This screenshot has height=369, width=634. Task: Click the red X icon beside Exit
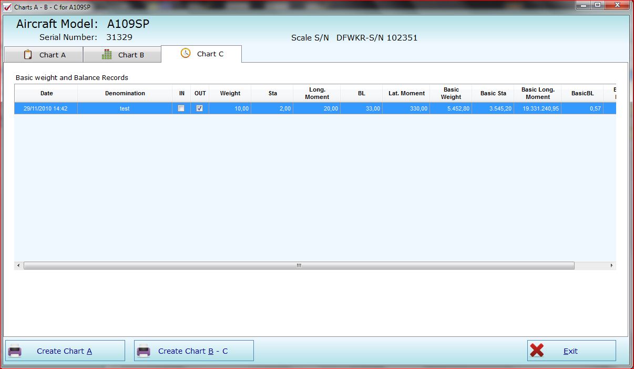pyautogui.click(x=537, y=351)
